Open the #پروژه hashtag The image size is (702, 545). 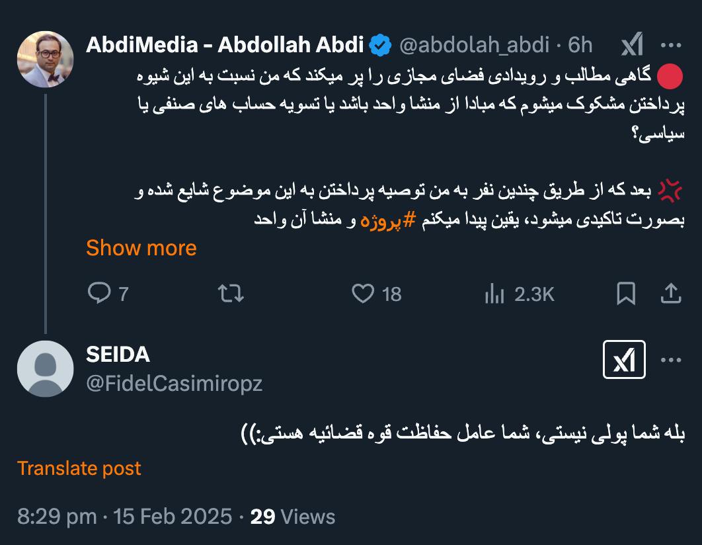click(388, 220)
